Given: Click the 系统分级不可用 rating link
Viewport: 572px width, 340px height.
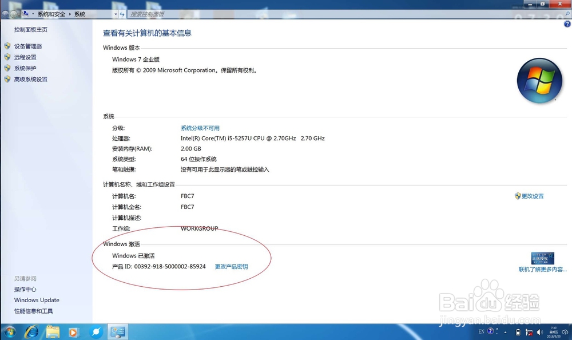Looking at the screenshot, I should click(x=200, y=128).
